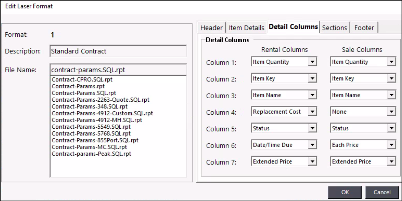Pick Contract-params-Peak.SQL.rpt in the list

pyautogui.click(x=91, y=154)
